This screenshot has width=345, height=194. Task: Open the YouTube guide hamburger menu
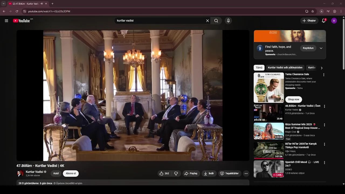click(6, 21)
